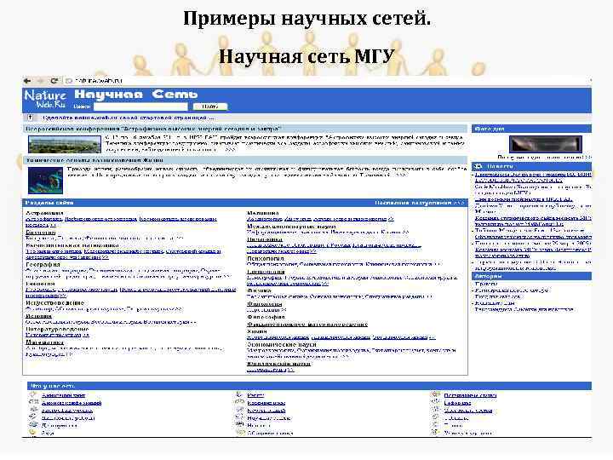Screen dimensions: 613x460
Task: Click the browser forward arrow
Action: click(x=41, y=81)
